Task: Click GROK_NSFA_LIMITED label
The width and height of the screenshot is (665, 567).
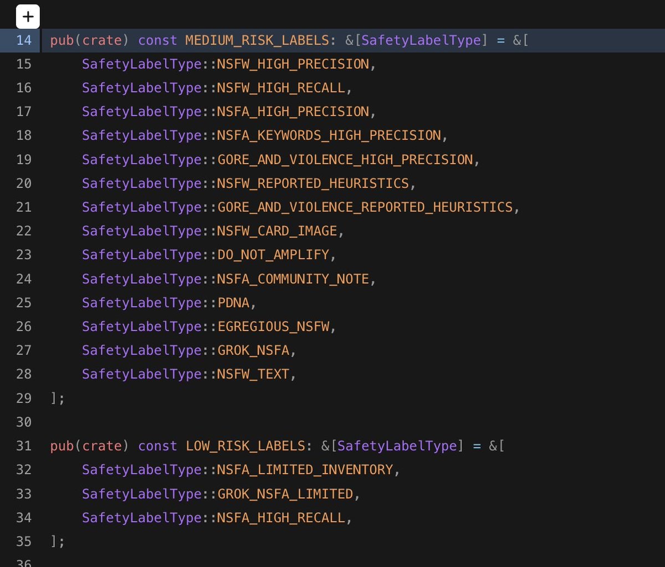Action: tap(285, 494)
